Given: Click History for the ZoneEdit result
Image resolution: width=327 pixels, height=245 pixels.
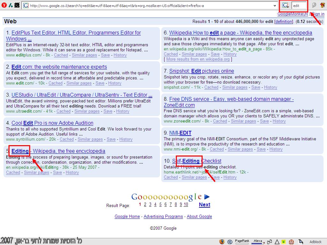Looking at the screenshot, I should tap(279, 121).
